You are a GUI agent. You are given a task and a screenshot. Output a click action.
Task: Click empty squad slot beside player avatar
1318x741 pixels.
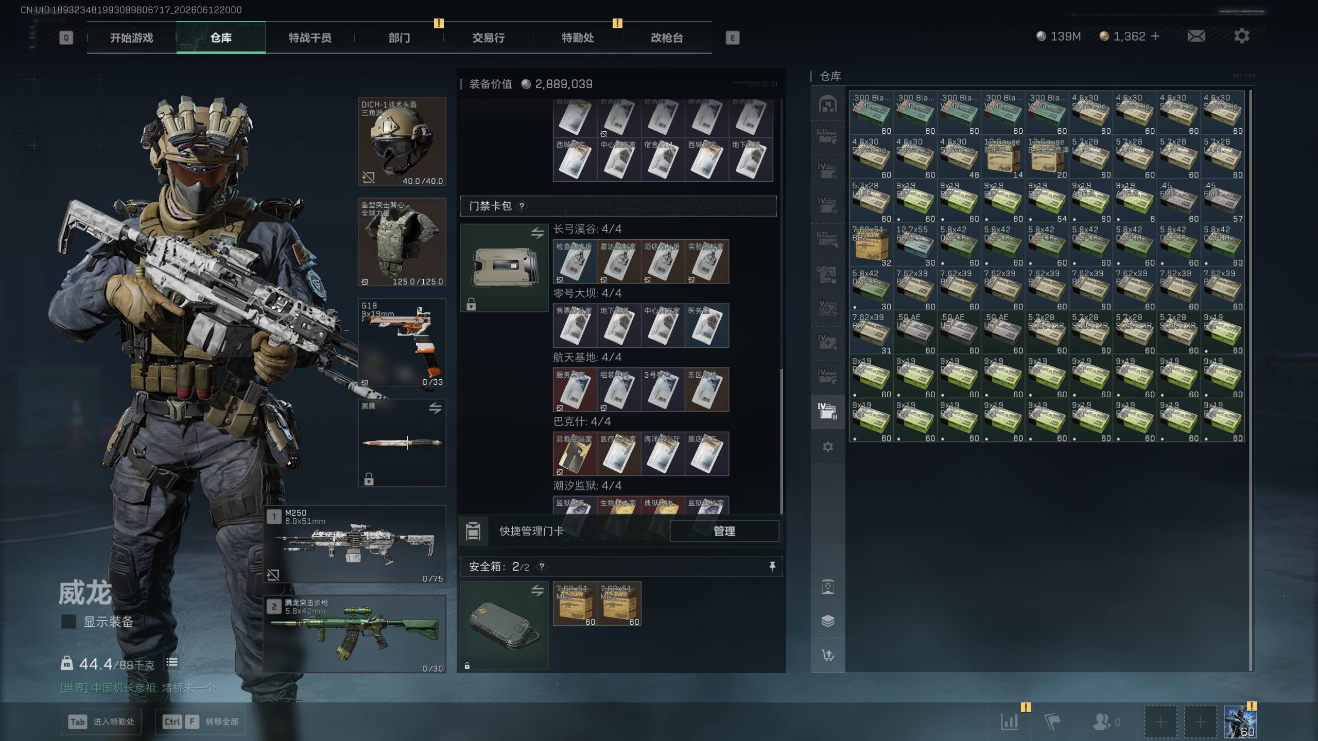1200,721
